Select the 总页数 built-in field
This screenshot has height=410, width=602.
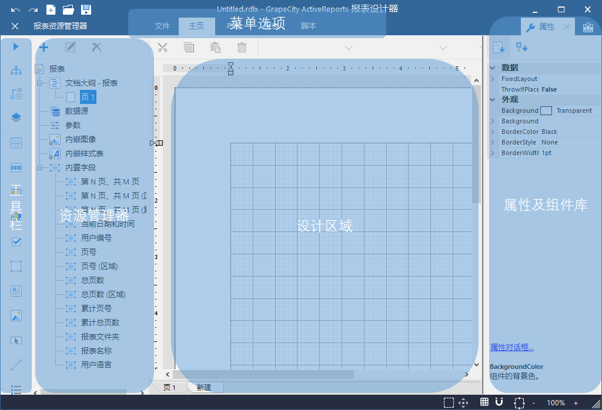coord(92,280)
